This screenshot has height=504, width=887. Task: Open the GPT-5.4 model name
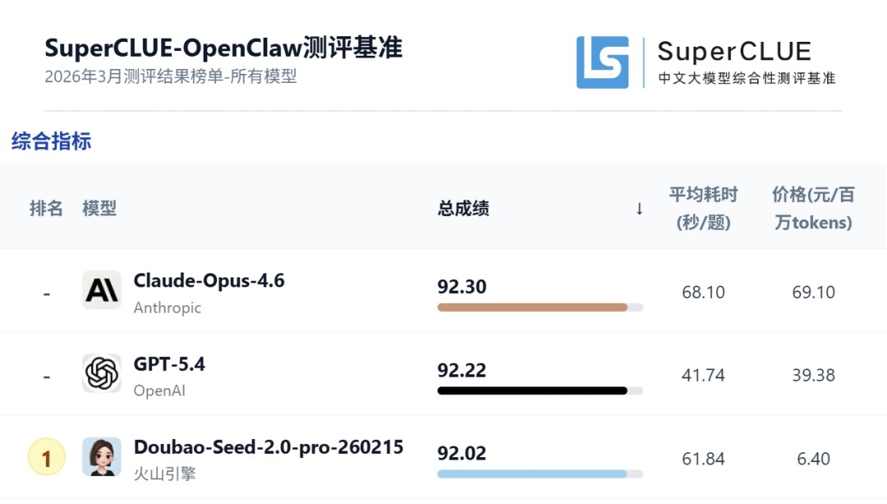pos(169,364)
